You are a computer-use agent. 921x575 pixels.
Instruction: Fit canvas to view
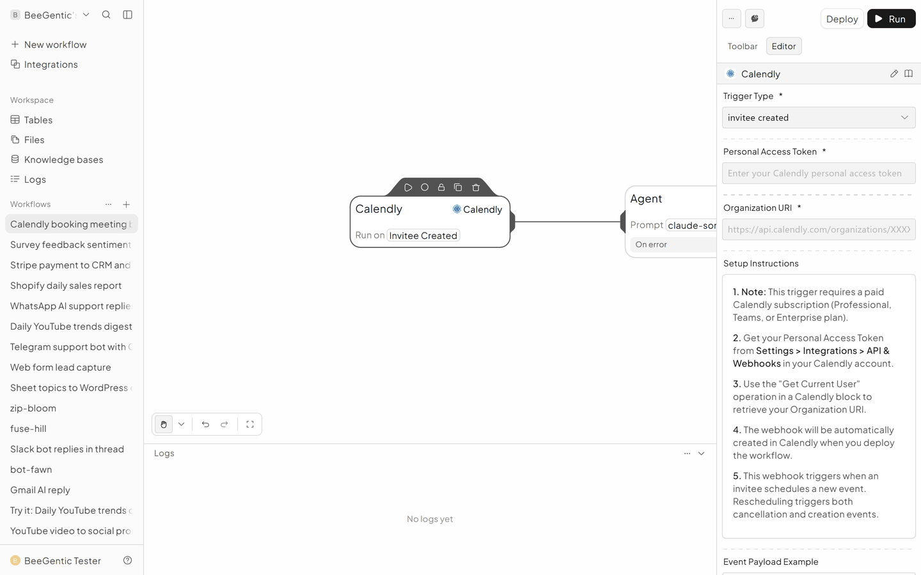tap(250, 424)
